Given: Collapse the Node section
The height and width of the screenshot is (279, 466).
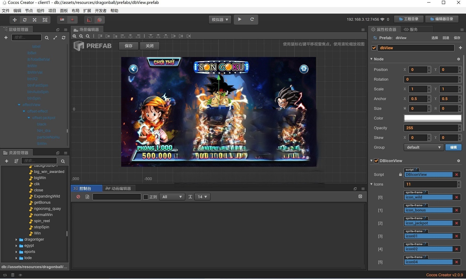Looking at the screenshot, I should click(371, 59).
